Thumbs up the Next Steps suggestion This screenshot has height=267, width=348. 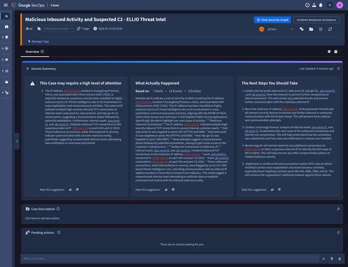pos(273,189)
